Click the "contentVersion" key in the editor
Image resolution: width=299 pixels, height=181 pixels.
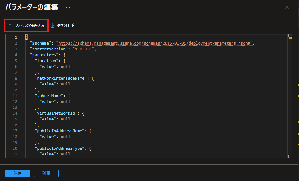click(48, 49)
